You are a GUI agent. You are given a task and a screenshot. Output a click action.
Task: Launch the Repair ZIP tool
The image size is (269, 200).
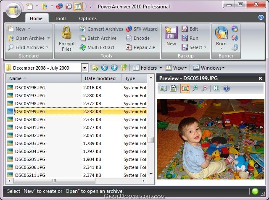(x=140, y=47)
